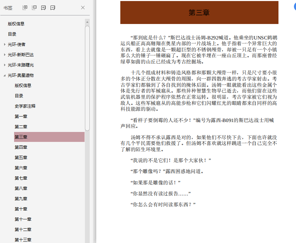Go to 第九章 bookmark
The image size is (296, 243).
pos(21,198)
